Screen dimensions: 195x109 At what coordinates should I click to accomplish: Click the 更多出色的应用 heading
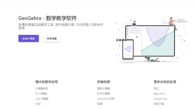(165, 82)
